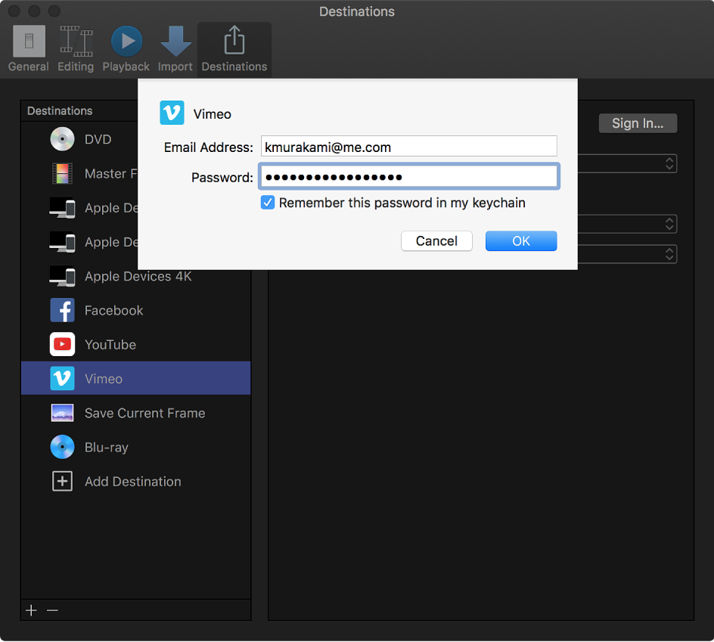
Task: Click the Add Destination plus-box icon
Action: tap(62, 481)
